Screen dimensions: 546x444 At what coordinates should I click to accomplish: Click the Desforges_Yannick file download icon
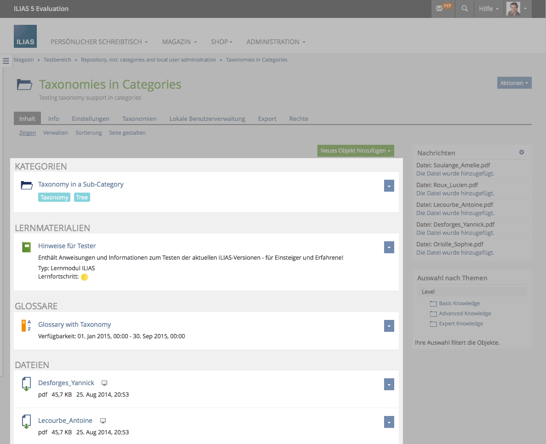click(x=26, y=384)
